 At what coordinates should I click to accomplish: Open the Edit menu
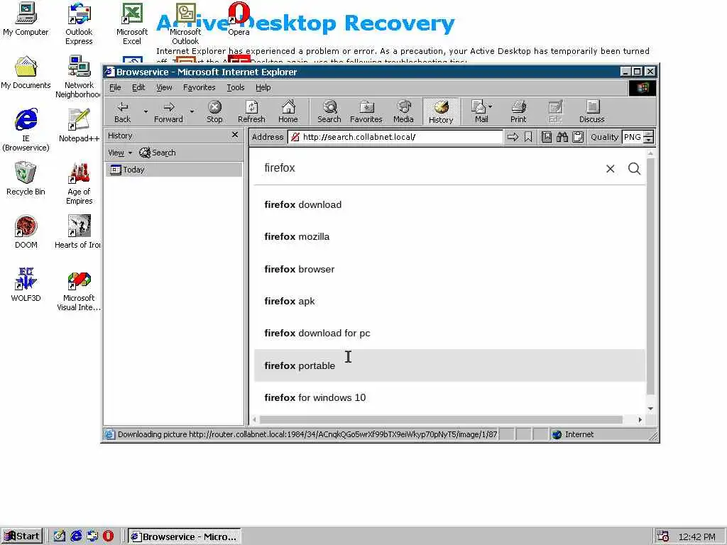[138, 87]
